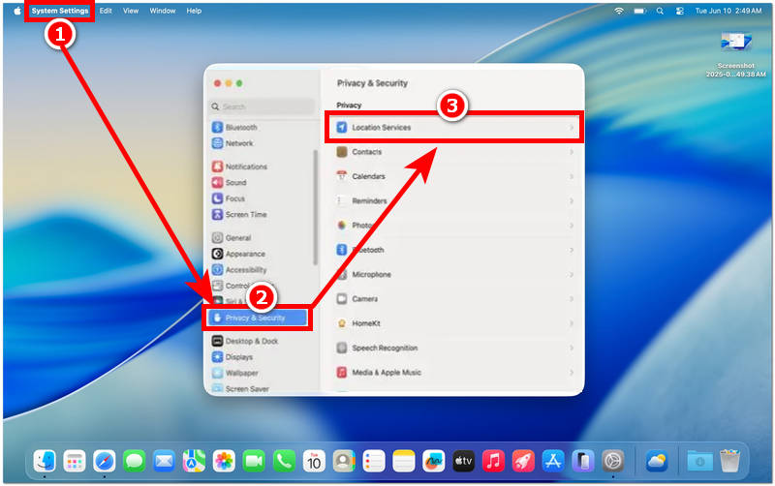Open Desktop & Dock in the sidebar
This screenshot has height=486, width=775.
tap(246, 341)
